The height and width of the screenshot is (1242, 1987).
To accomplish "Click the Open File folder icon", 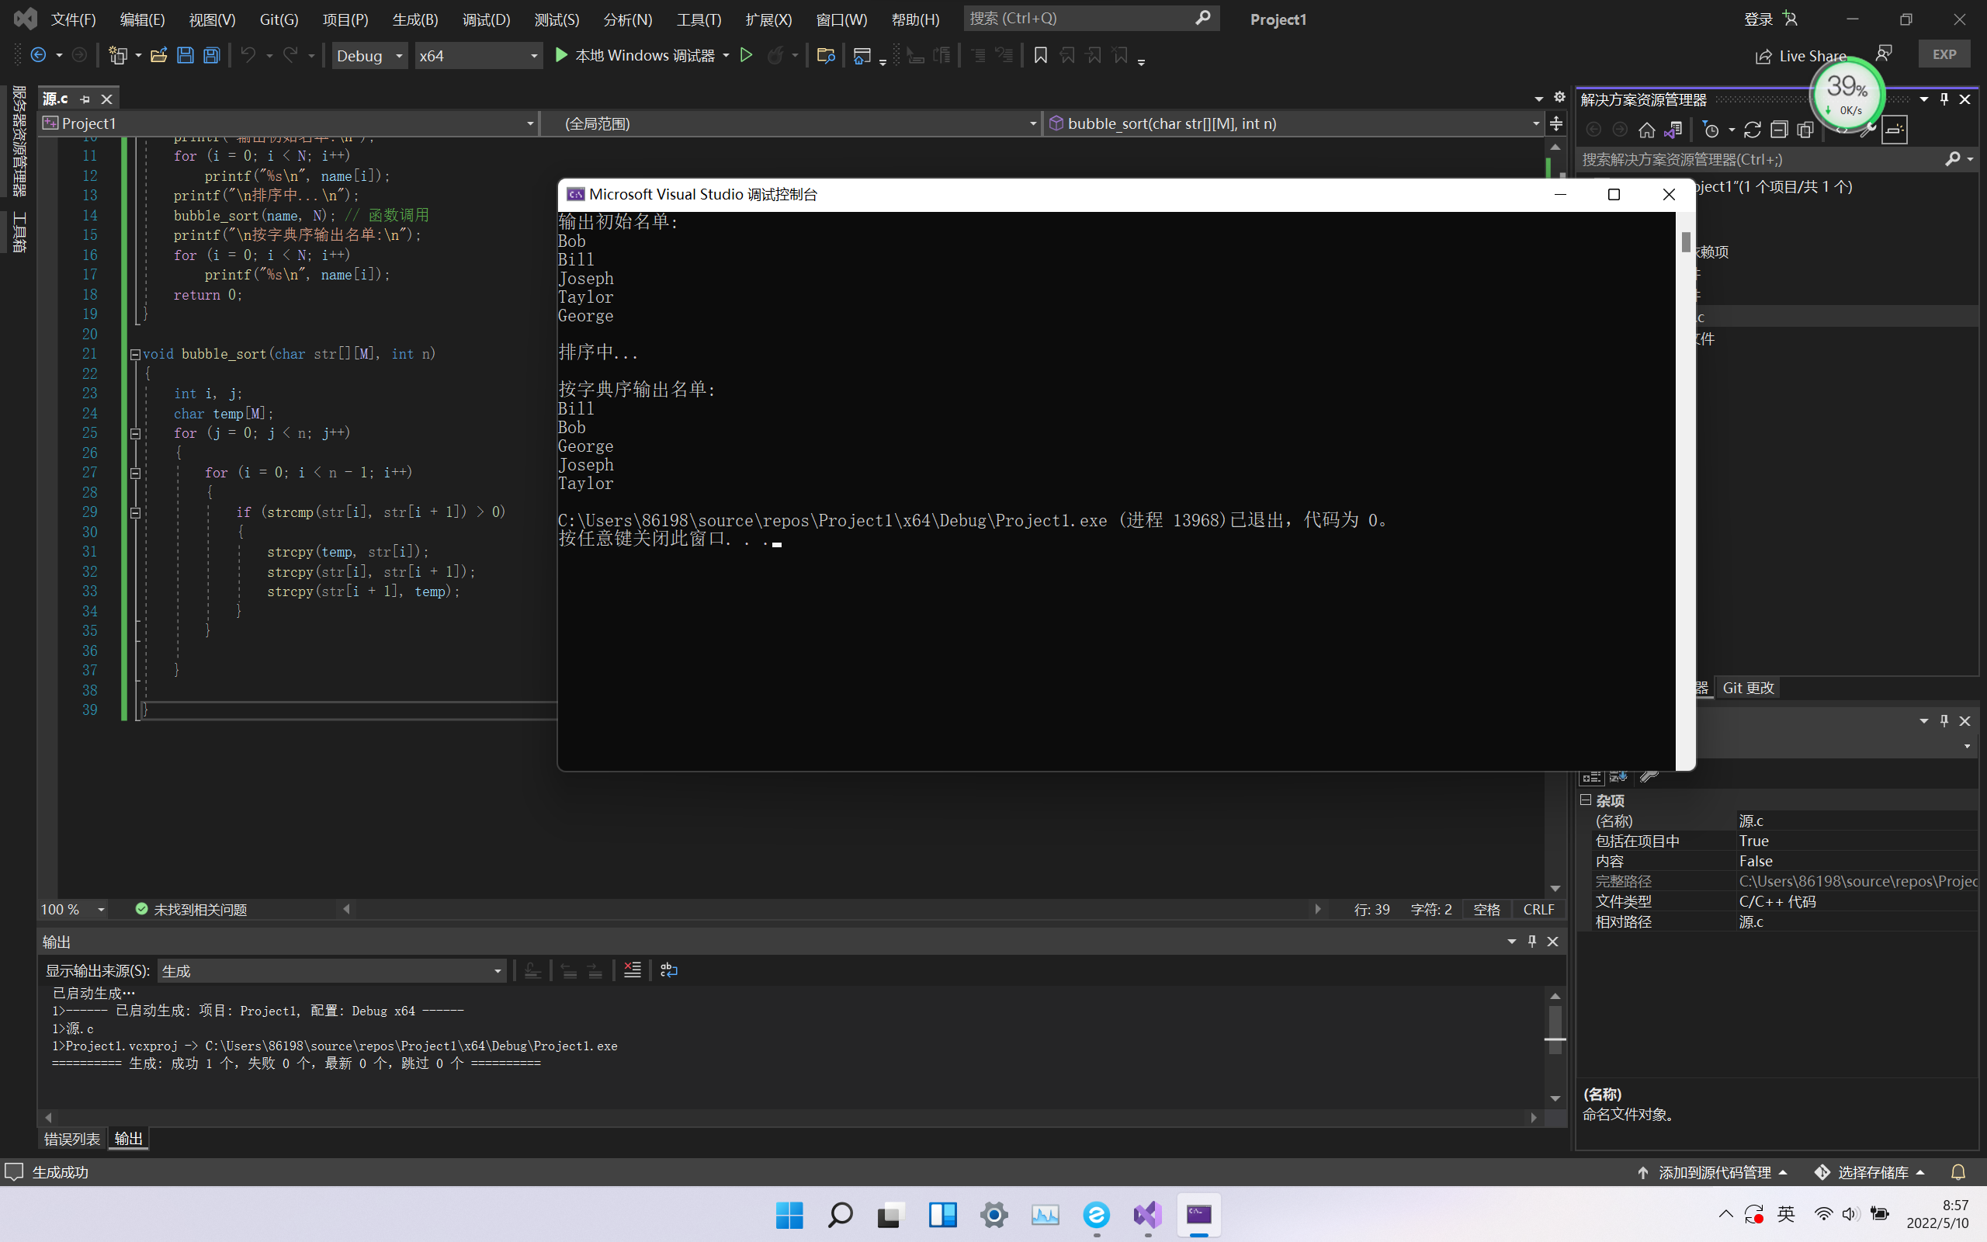I will [158, 55].
